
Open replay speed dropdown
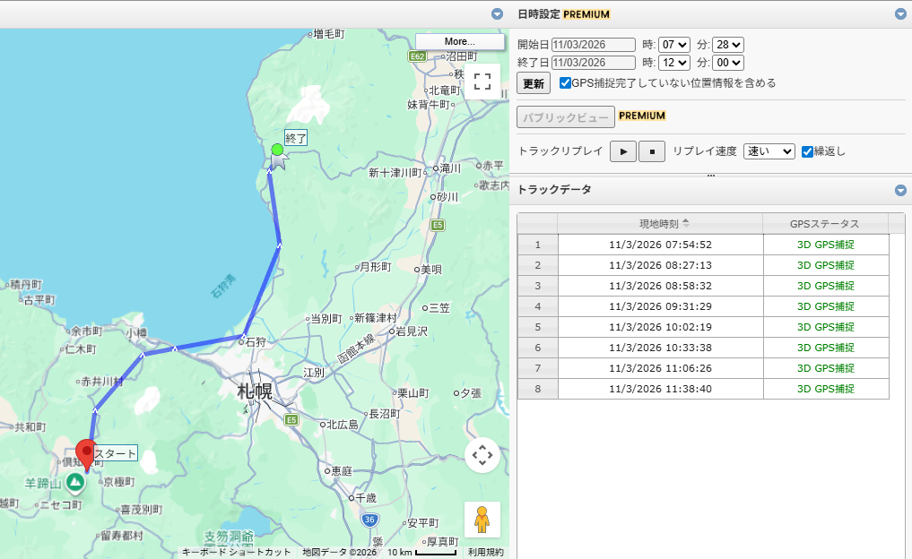point(769,151)
